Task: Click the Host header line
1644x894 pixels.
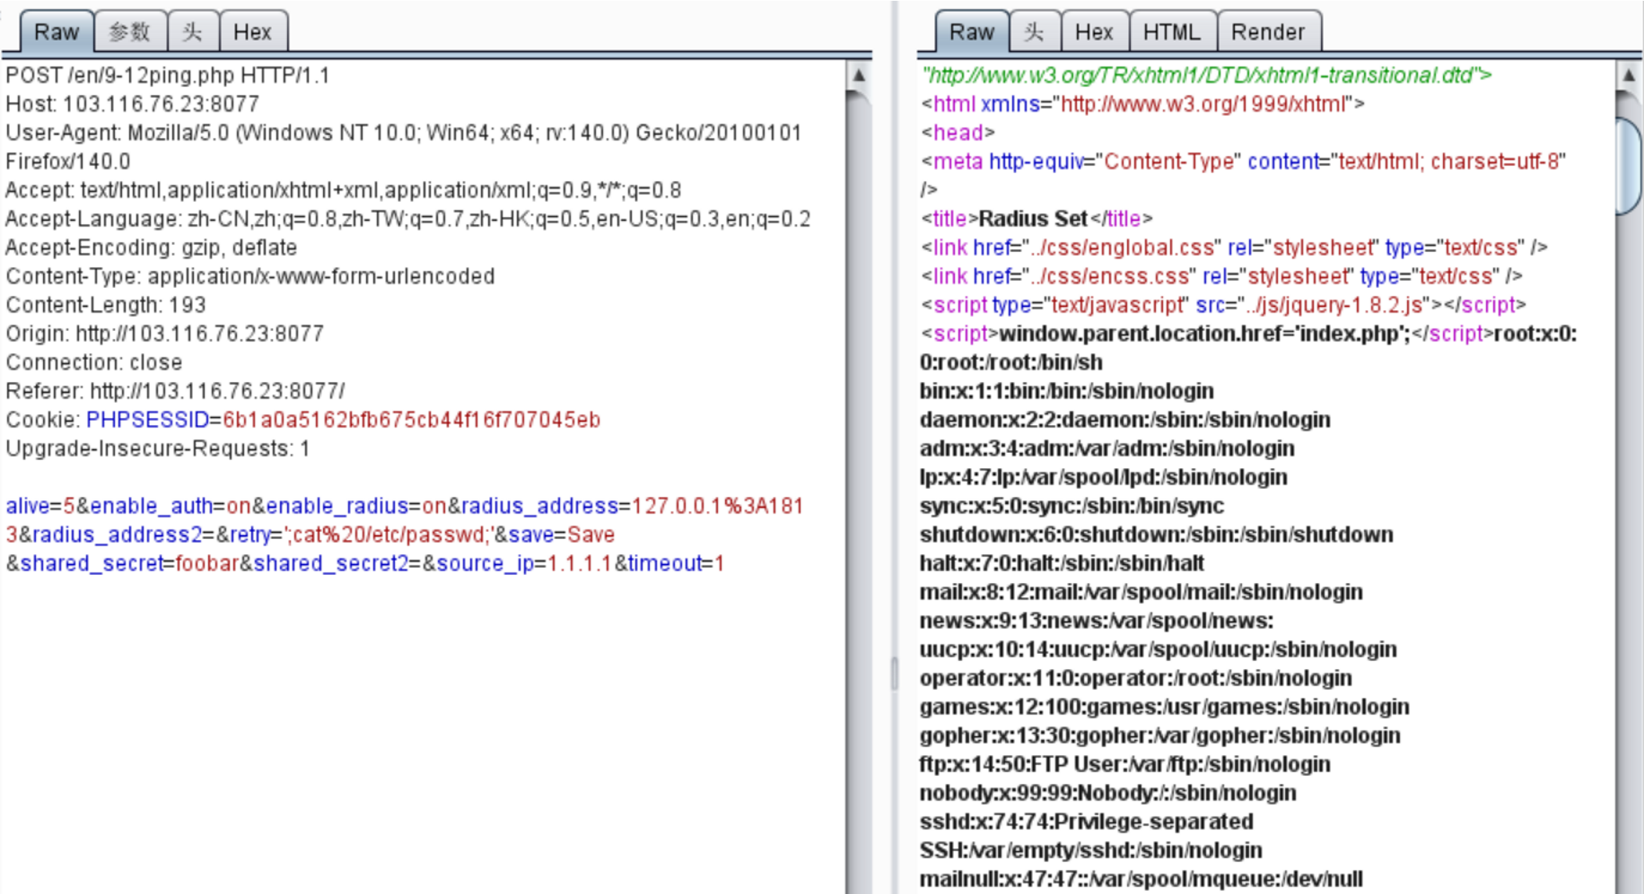Action: pos(132,104)
